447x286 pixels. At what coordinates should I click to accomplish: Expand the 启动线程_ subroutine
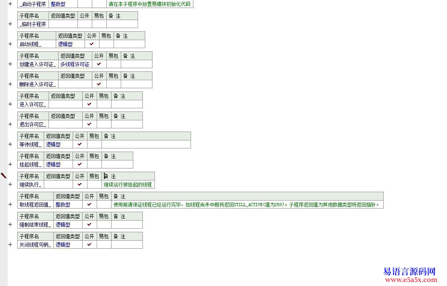[10, 44]
